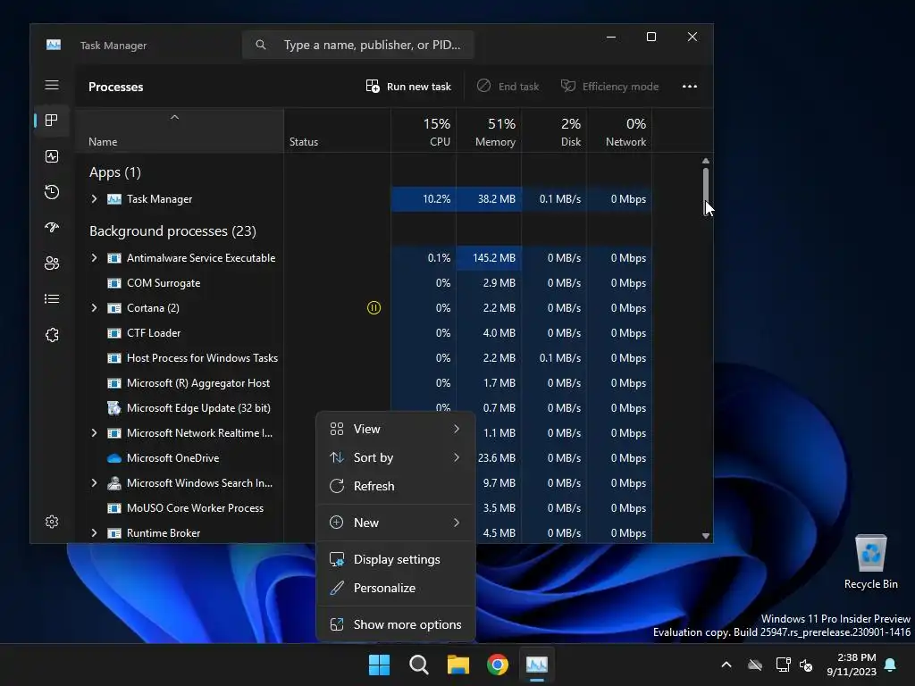This screenshot has width=915, height=686.
Task: Click the scrollbar up arrow
Action: pos(706,161)
